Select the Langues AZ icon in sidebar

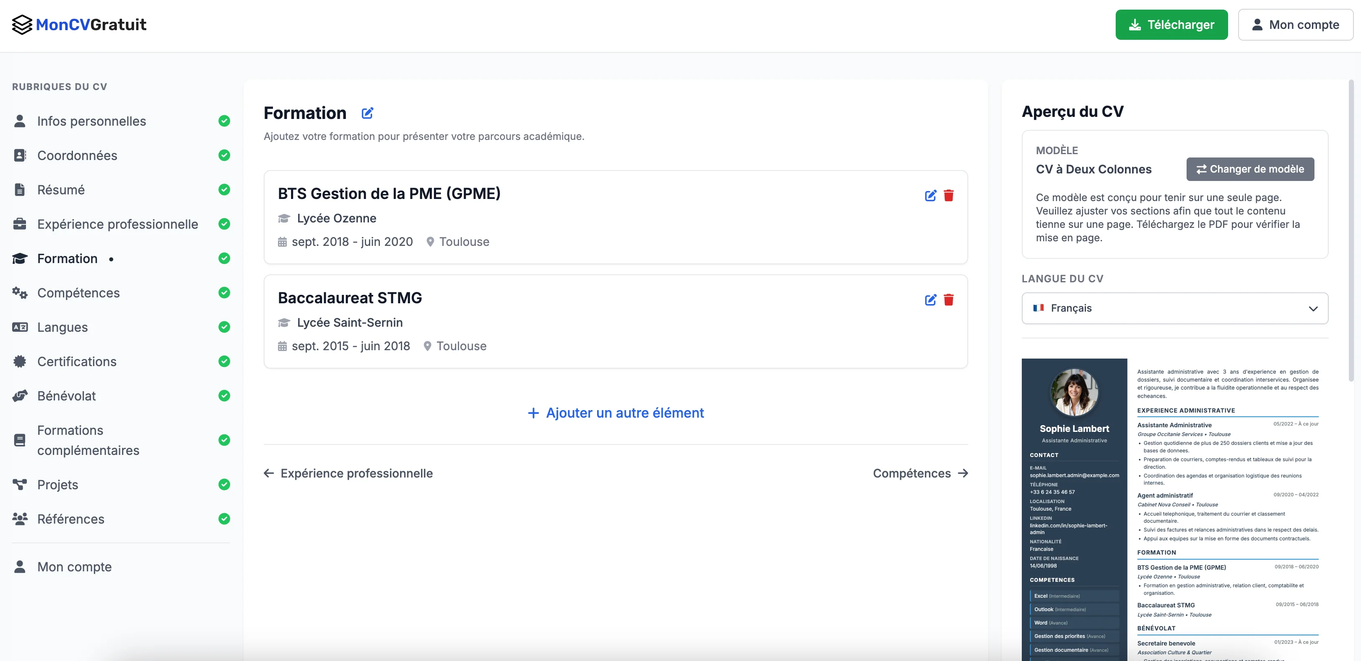(20, 327)
